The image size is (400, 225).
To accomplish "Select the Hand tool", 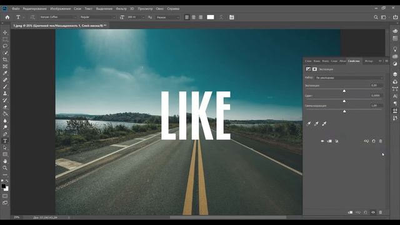I will click(5, 161).
